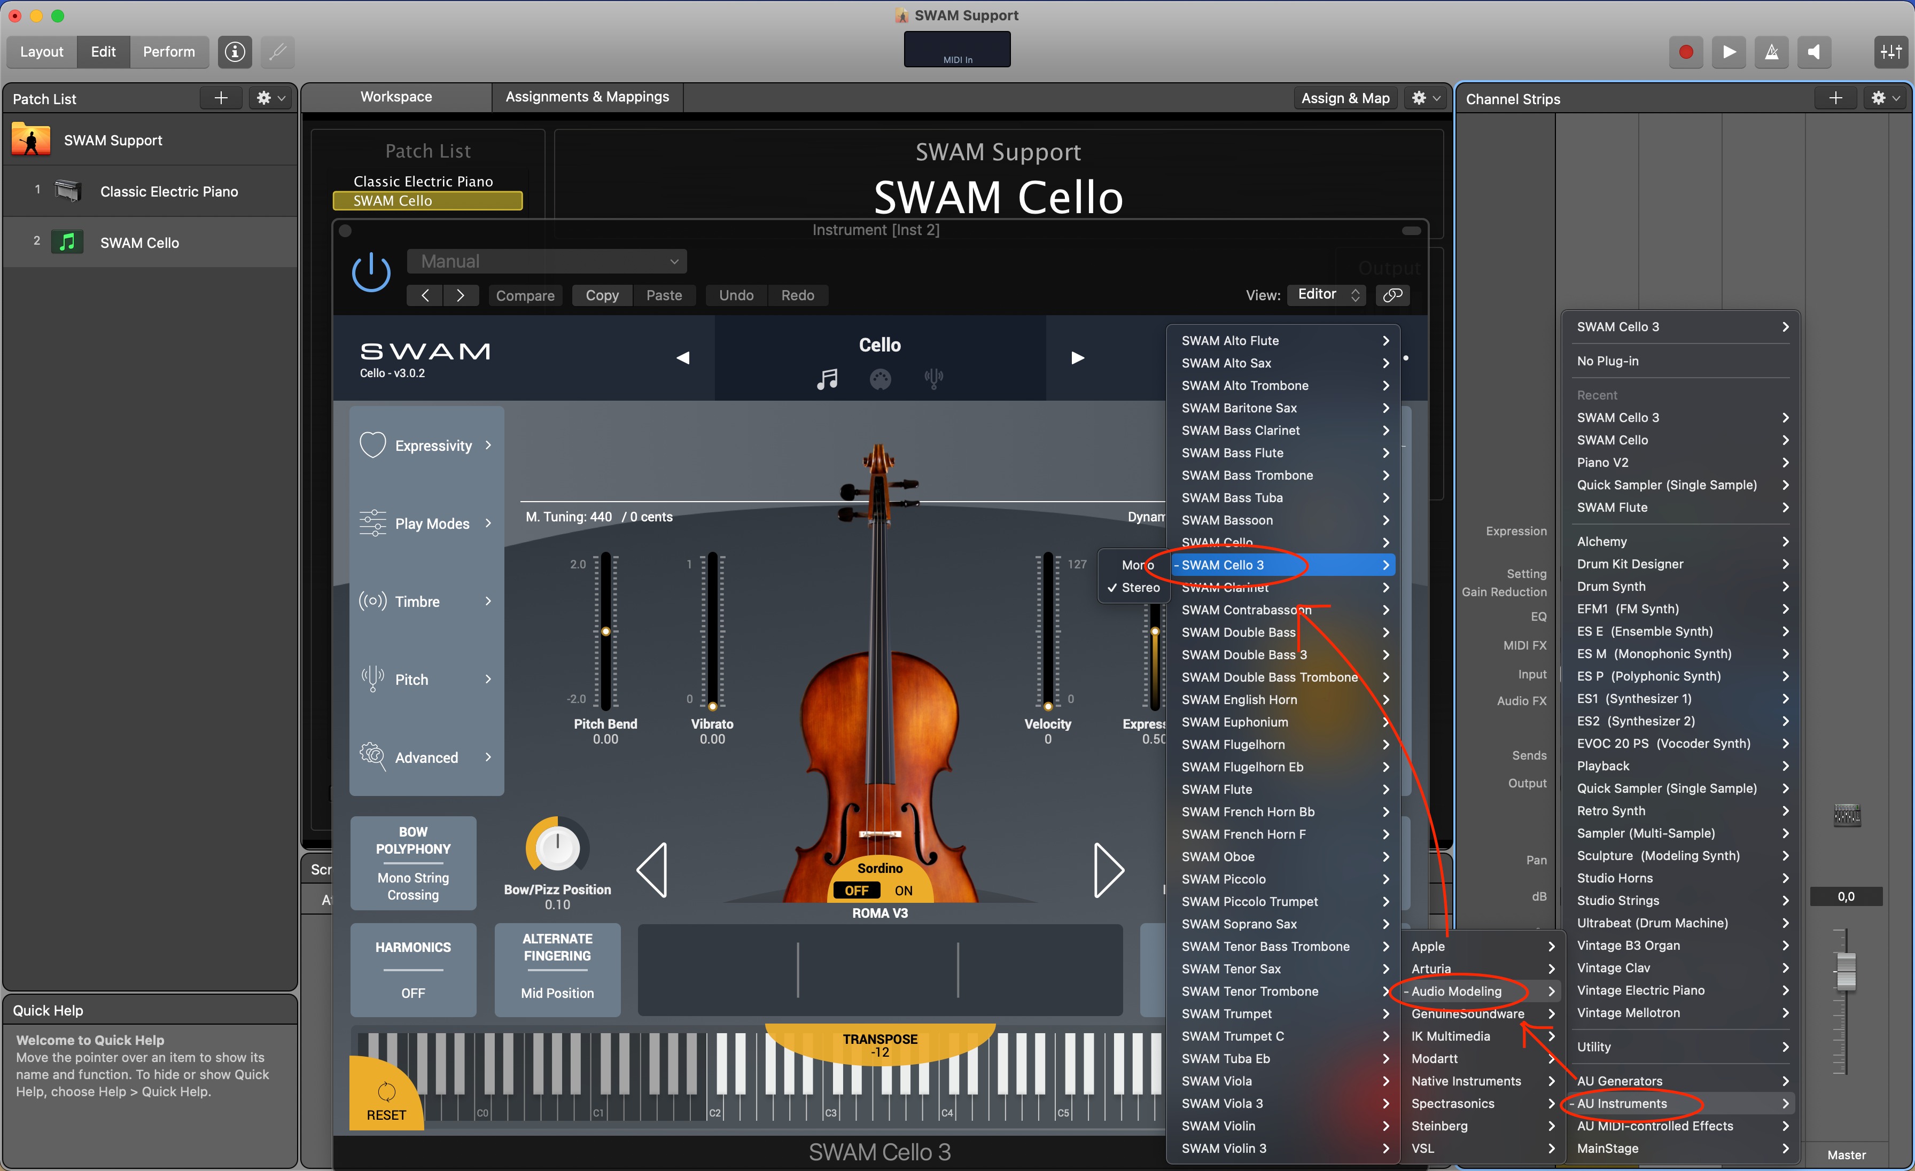The width and height of the screenshot is (1915, 1171).
Task: Expand the Timbre section
Action: 426,602
